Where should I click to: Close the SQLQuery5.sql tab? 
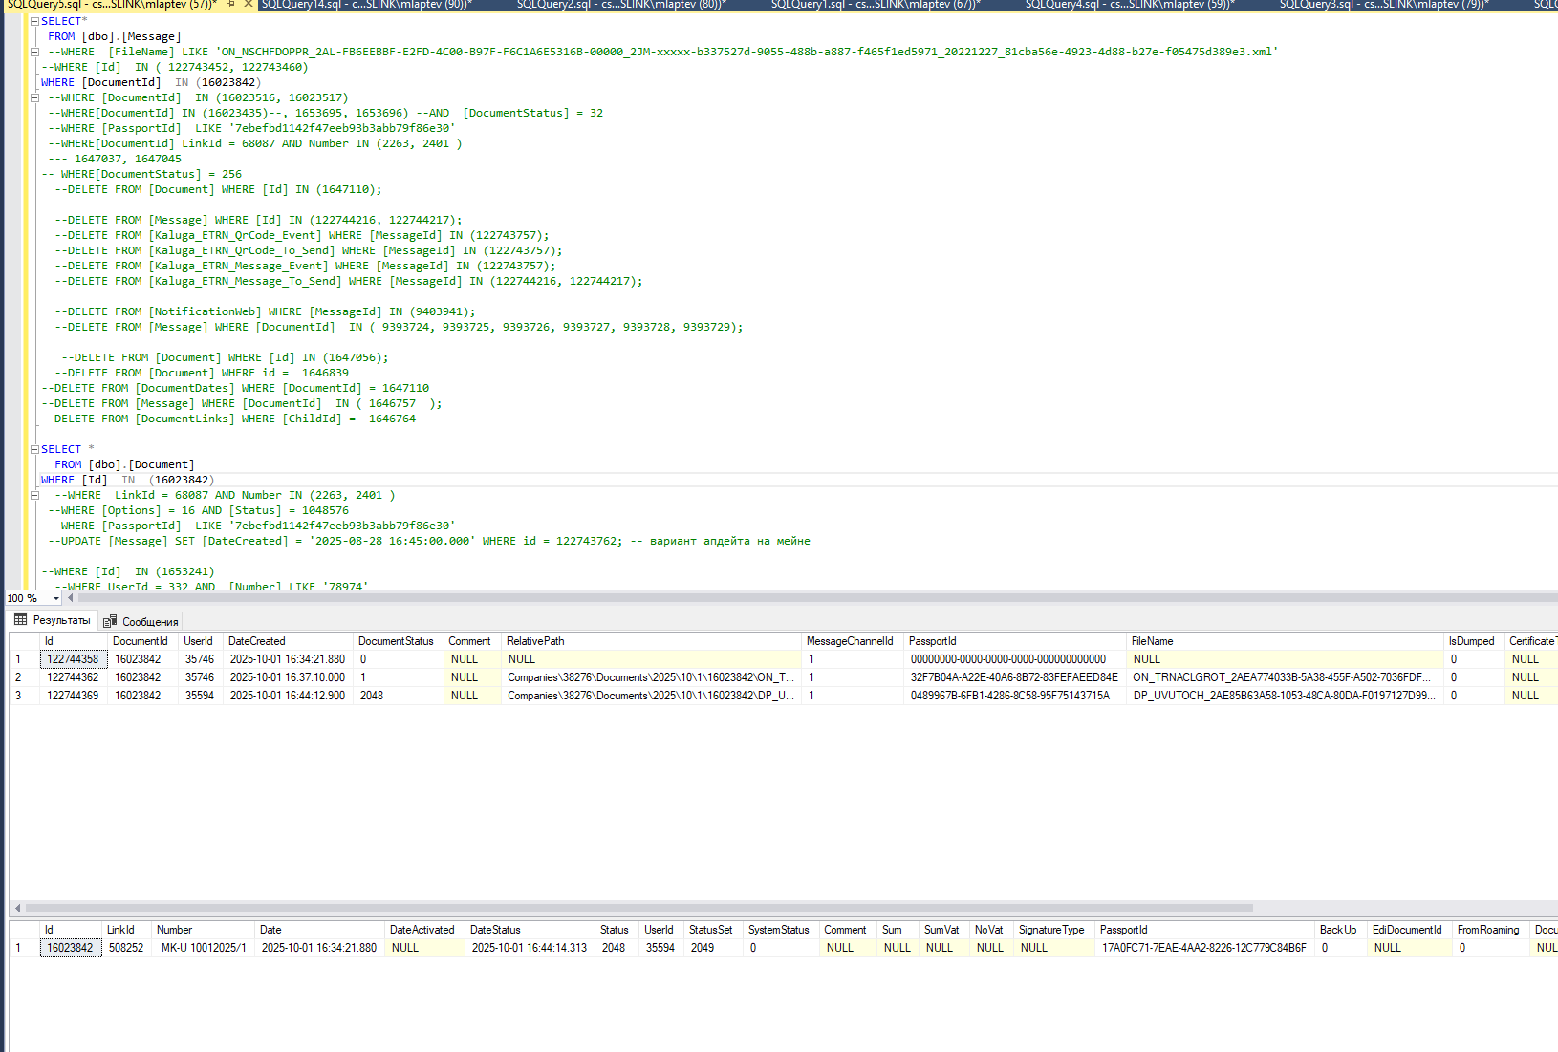(249, 5)
